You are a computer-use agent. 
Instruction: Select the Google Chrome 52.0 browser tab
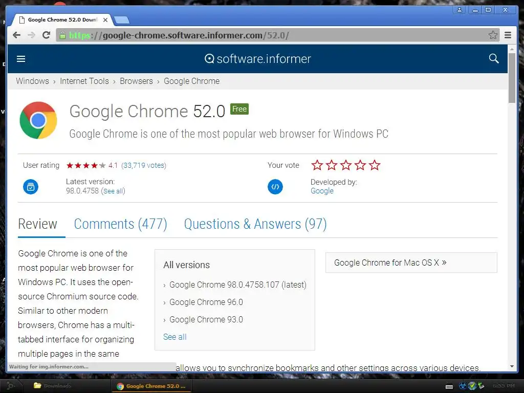(62, 20)
